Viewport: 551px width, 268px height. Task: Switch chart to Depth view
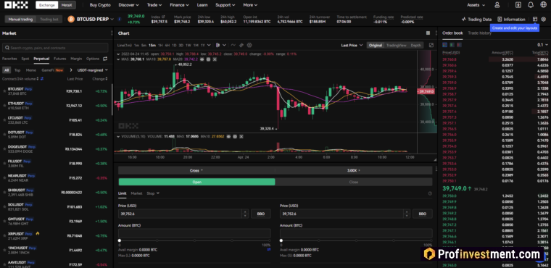click(x=415, y=45)
